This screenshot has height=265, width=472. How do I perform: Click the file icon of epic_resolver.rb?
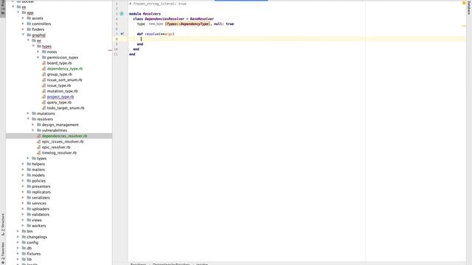click(x=38, y=147)
